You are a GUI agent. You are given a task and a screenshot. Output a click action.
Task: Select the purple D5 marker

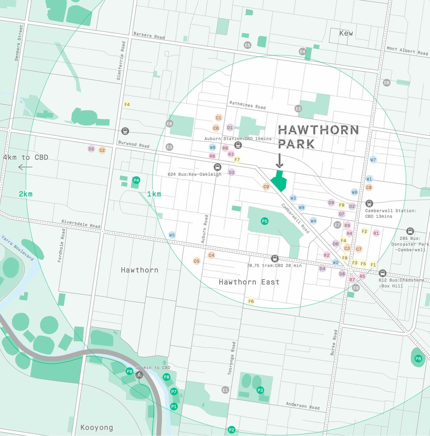point(91,149)
